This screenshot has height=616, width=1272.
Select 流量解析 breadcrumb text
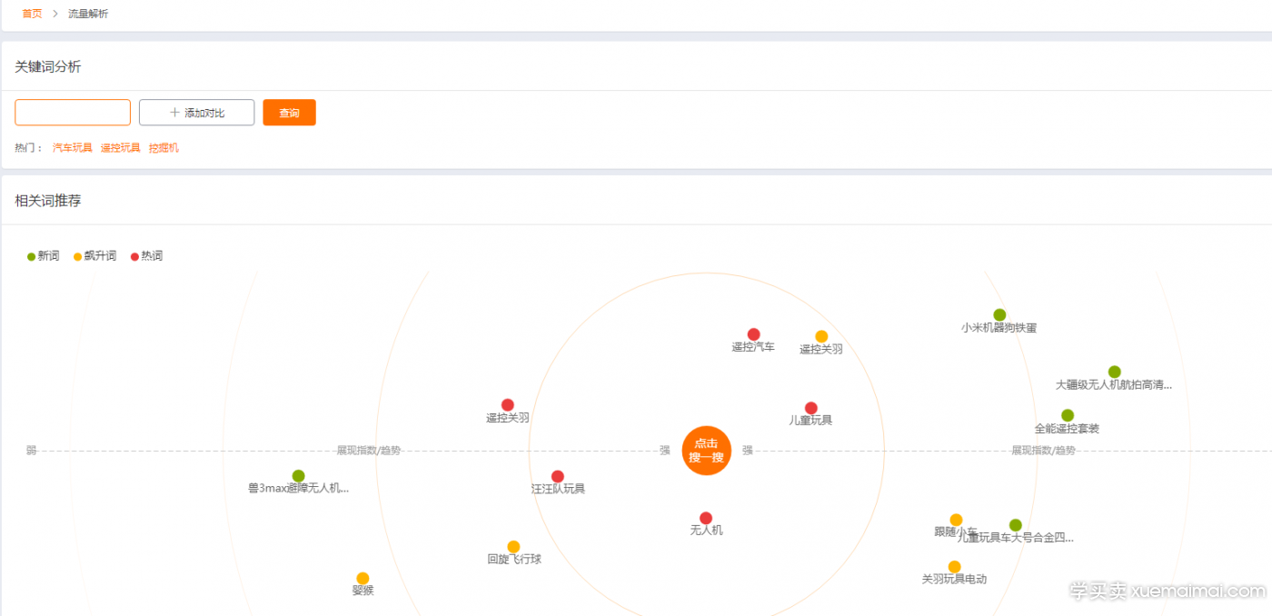[x=88, y=14]
